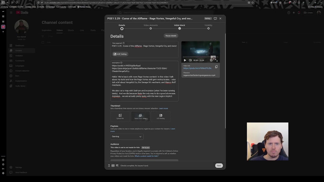
Task: Switch to Live tab in Channel content
Action: (82, 30)
